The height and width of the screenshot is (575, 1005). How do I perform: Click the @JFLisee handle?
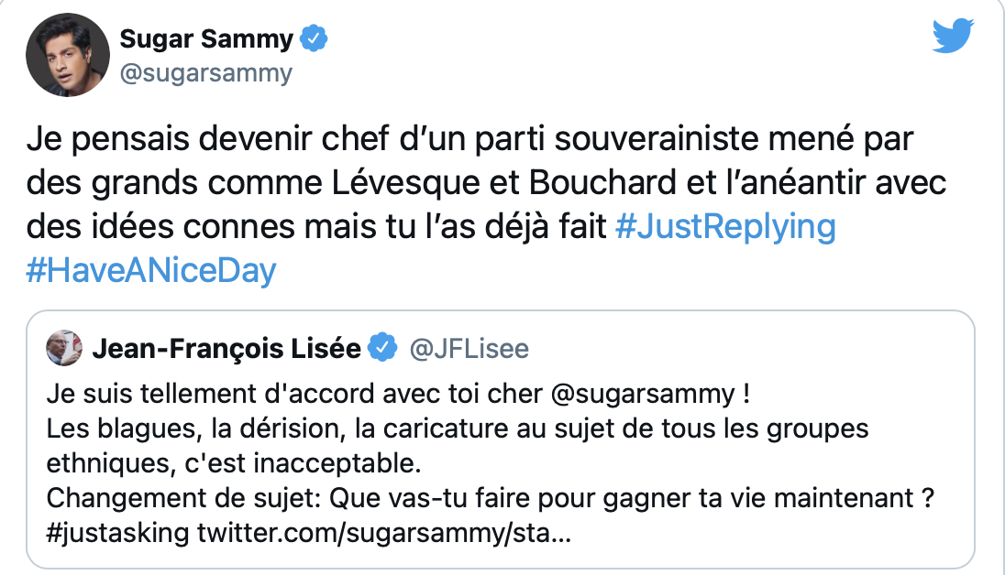click(469, 349)
